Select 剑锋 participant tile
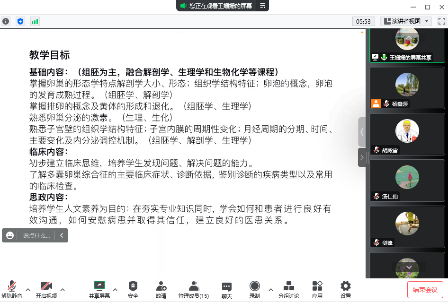 coord(407,227)
